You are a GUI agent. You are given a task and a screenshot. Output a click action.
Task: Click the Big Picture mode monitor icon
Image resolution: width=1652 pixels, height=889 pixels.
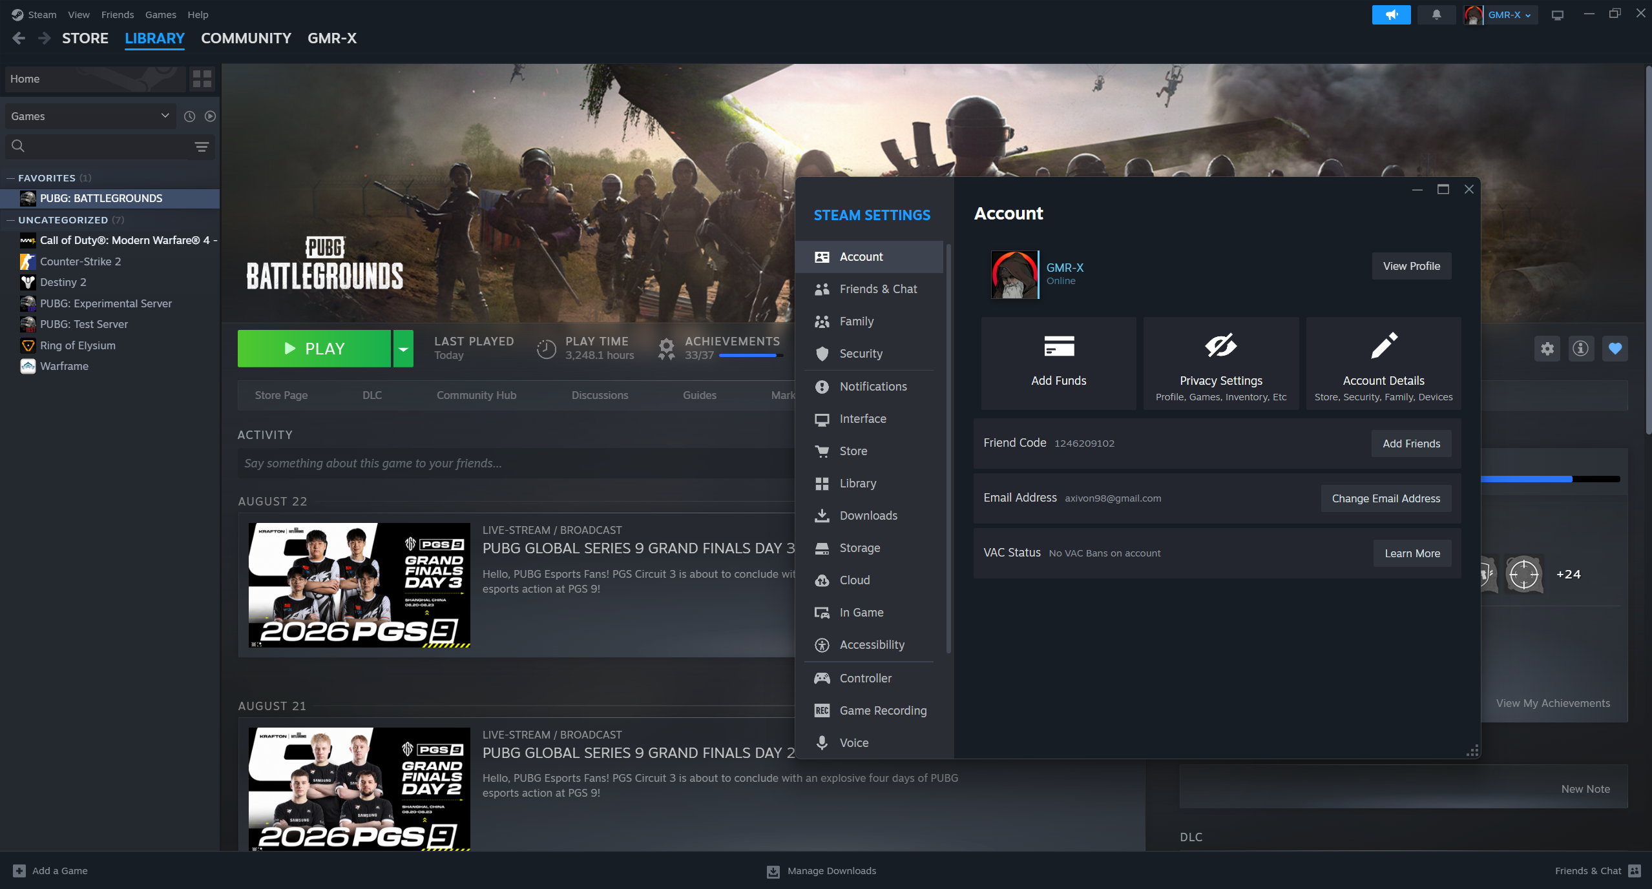pos(1558,15)
